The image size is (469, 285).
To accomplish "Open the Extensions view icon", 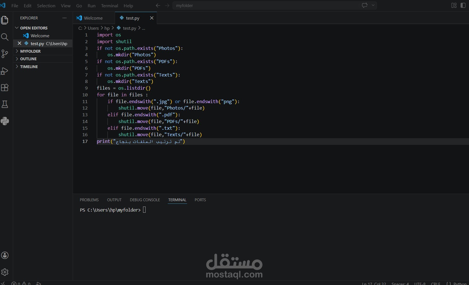I will 5,88.
